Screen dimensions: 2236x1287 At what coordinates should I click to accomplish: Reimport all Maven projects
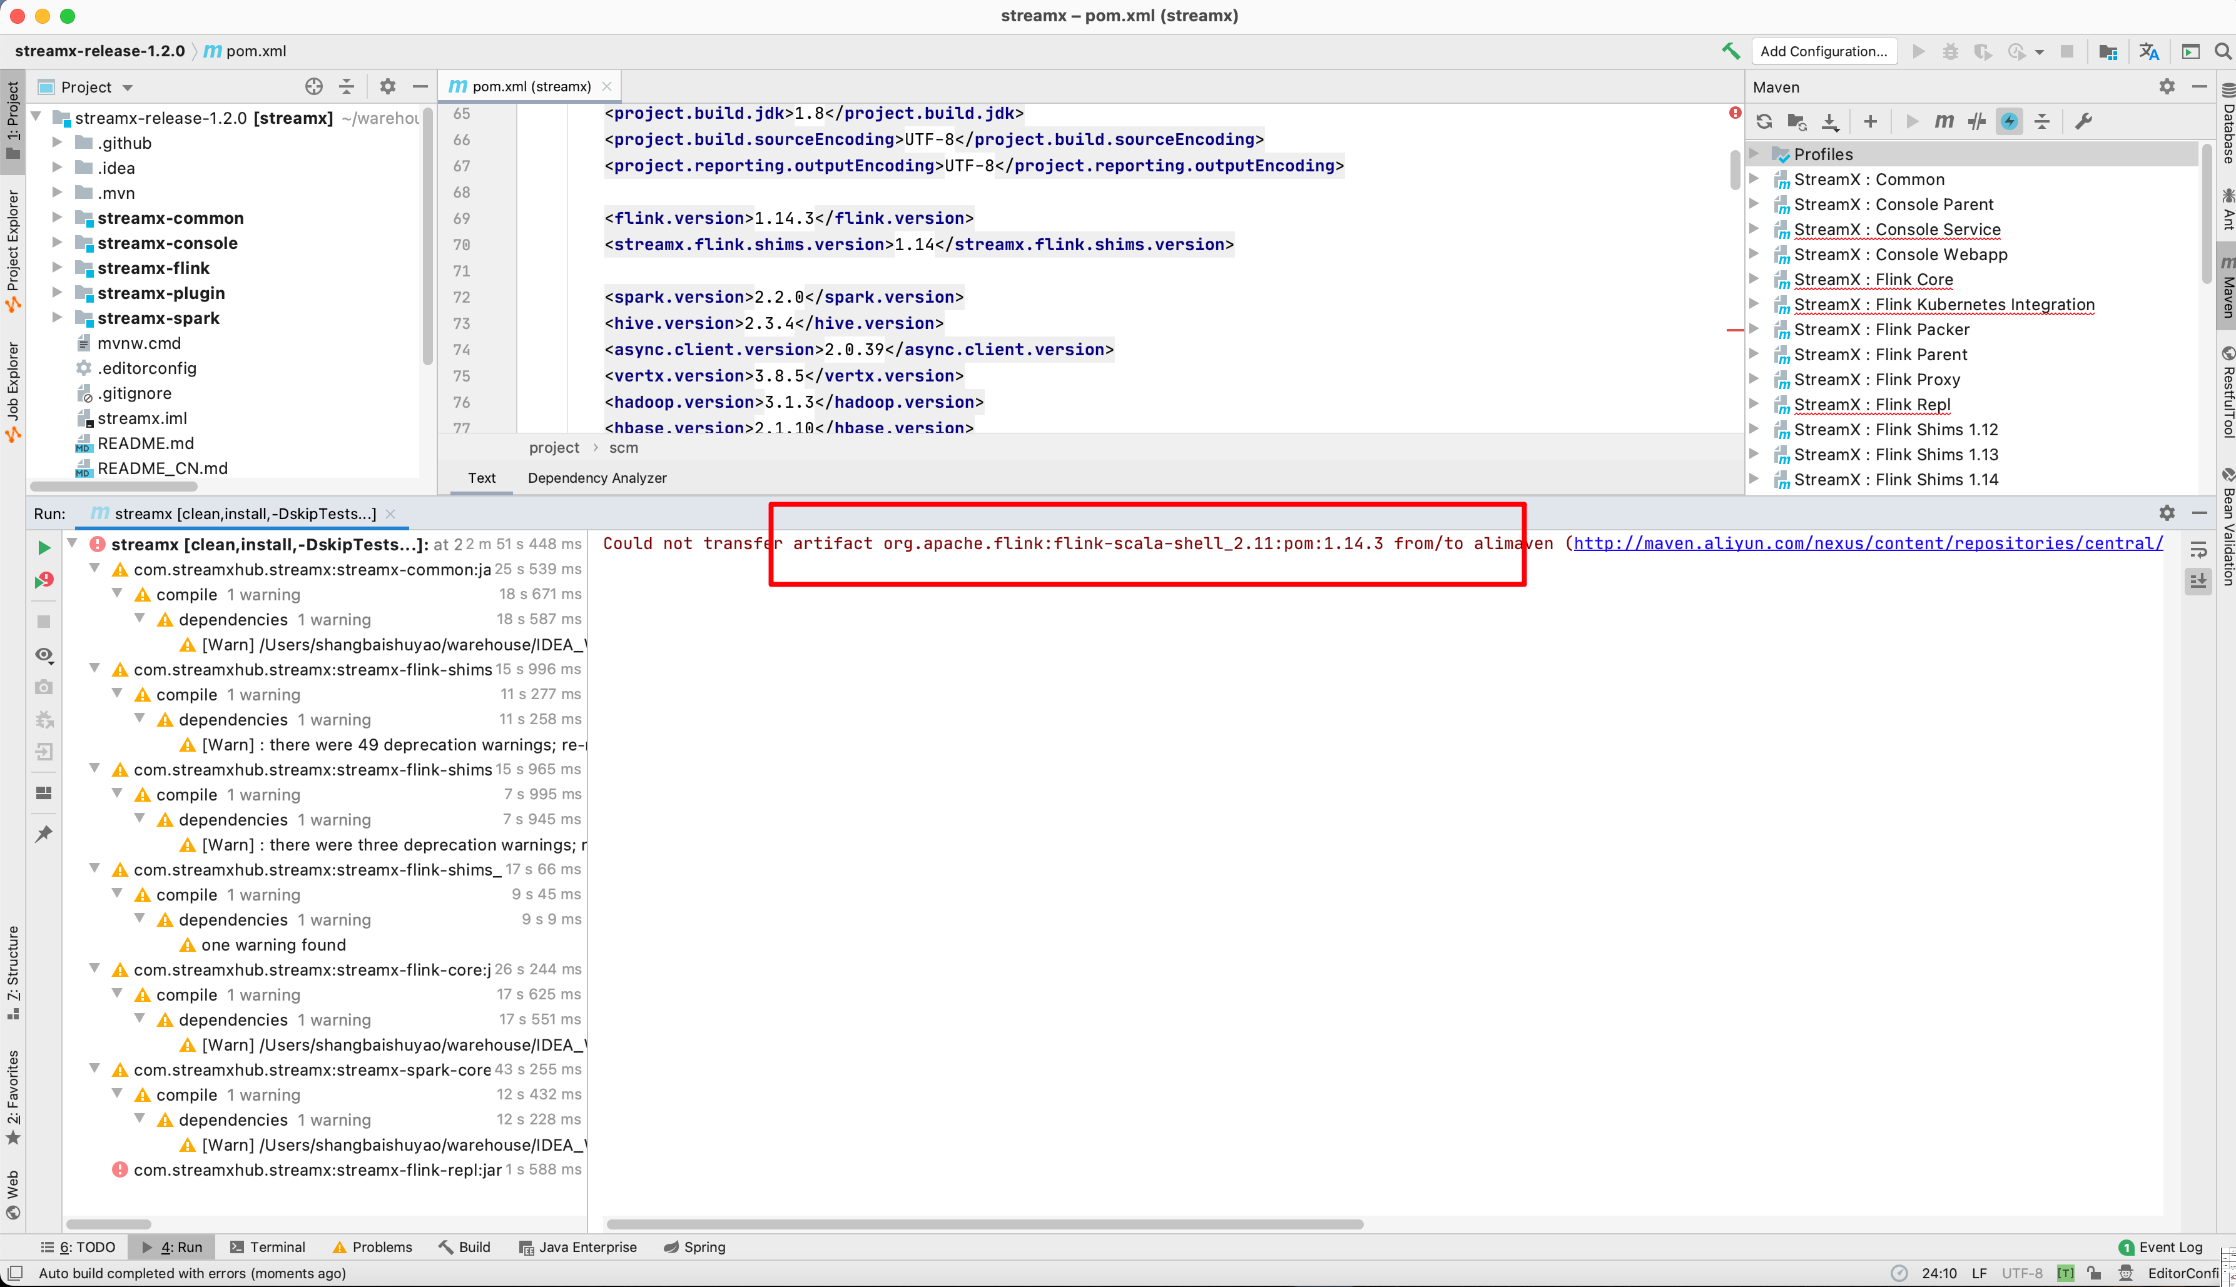click(1764, 122)
